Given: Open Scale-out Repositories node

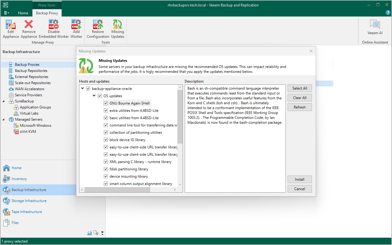Looking at the screenshot, I should point(33,83).
